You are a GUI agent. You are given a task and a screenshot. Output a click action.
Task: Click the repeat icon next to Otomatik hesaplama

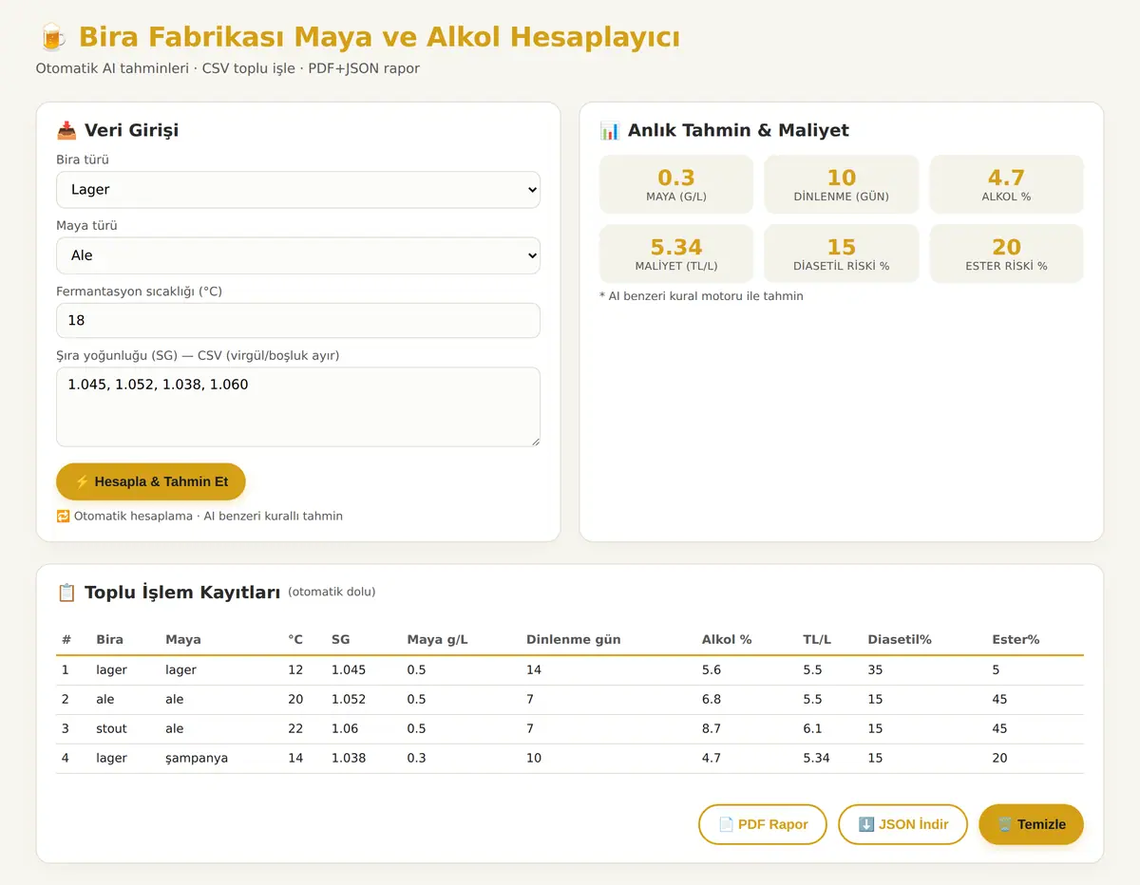point(63,517)
